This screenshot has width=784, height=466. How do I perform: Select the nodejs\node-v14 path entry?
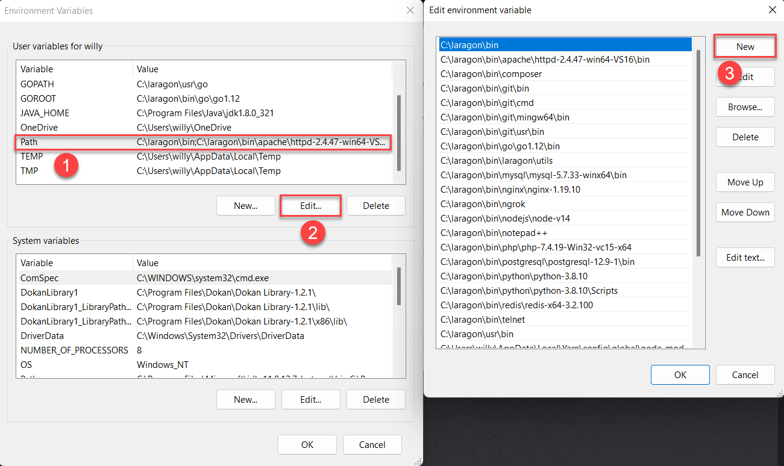[565, 219]
